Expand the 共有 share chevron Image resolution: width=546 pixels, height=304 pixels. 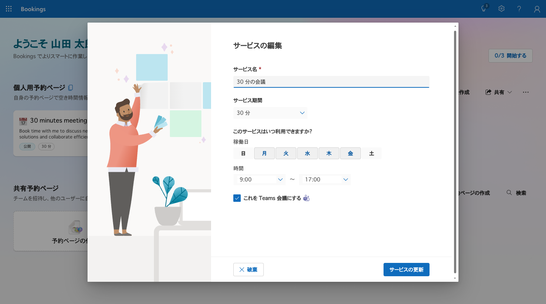point(510,92)
